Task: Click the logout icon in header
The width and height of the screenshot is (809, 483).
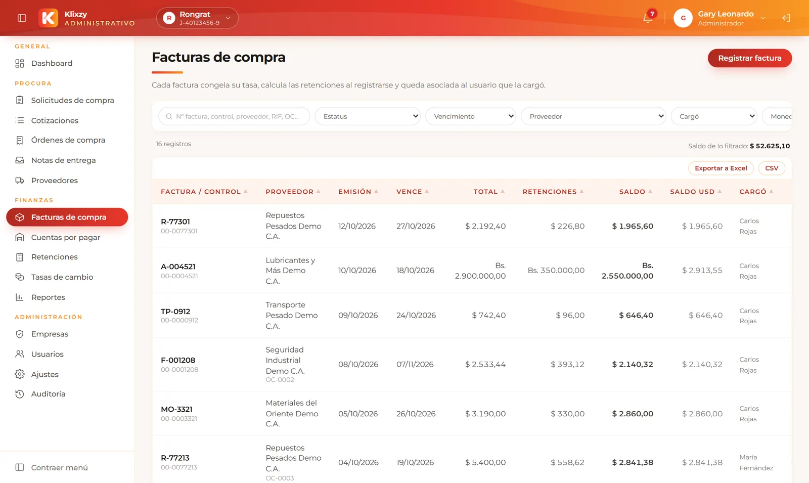Action: point(786,18)
